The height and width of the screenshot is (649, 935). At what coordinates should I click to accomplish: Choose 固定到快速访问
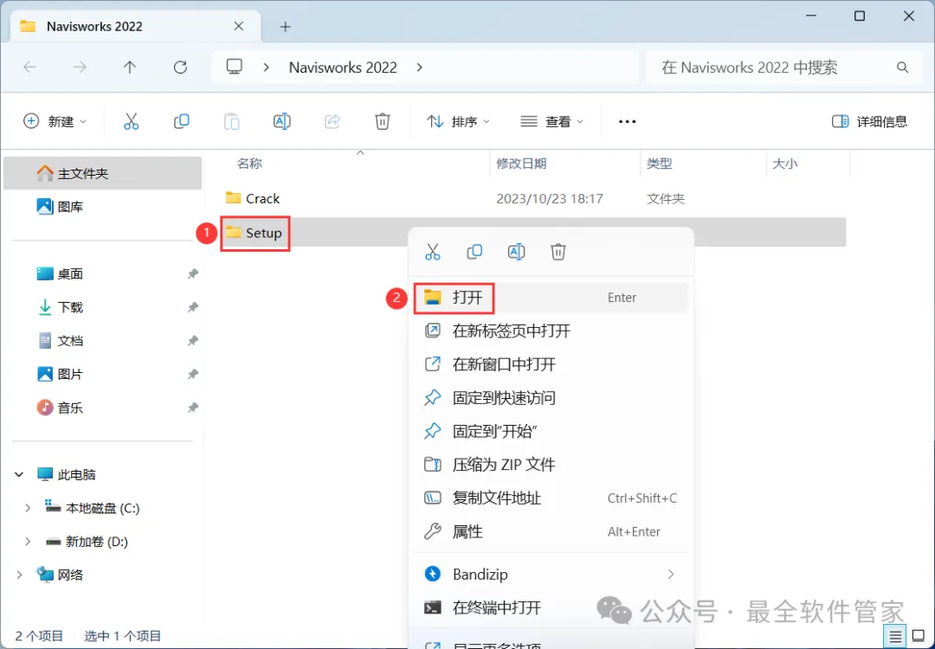point(550,397)
